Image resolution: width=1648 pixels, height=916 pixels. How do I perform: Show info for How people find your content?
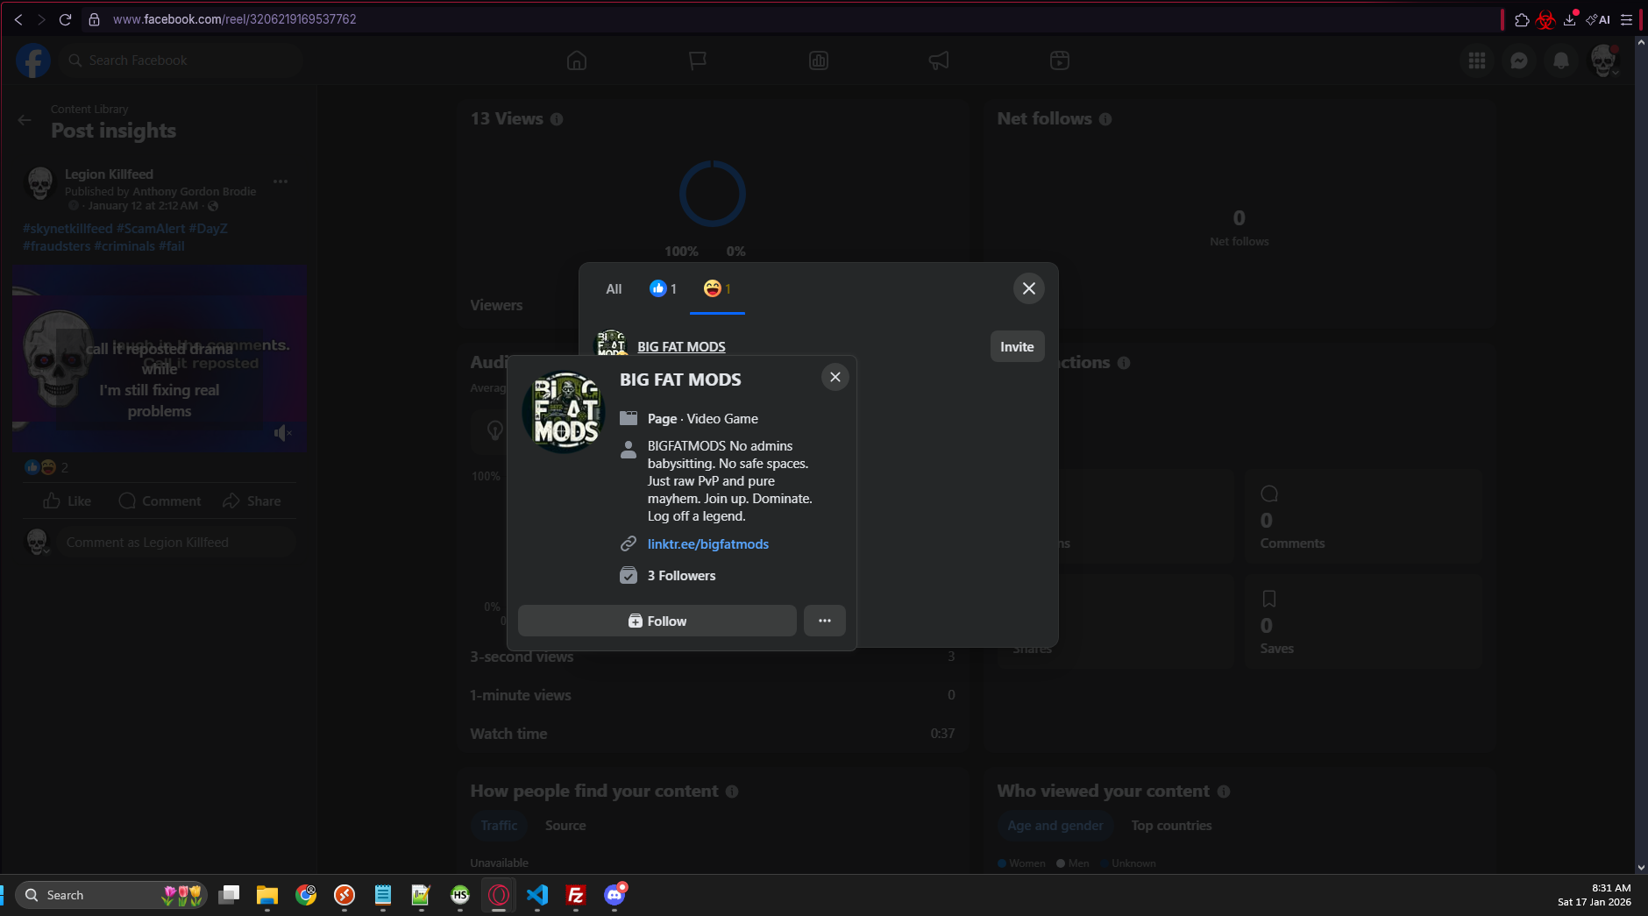[732, 792]
